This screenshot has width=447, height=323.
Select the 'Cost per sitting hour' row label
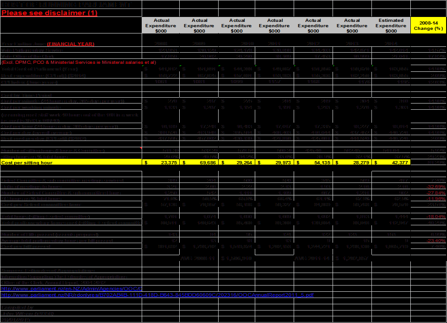[x=71, y=162]
